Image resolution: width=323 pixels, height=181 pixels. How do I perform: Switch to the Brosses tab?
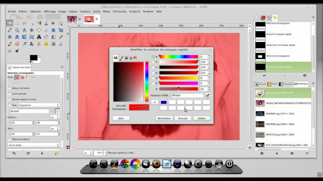pyautogui.click(x=260, y=84)
